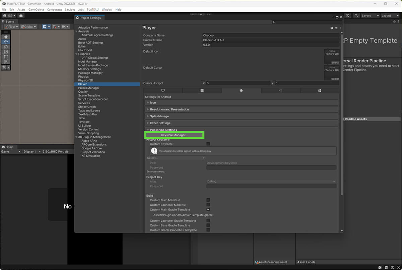Enable Custom Base Gradle Template checkbox
This screenshot has height=270, width=402.
208,225
